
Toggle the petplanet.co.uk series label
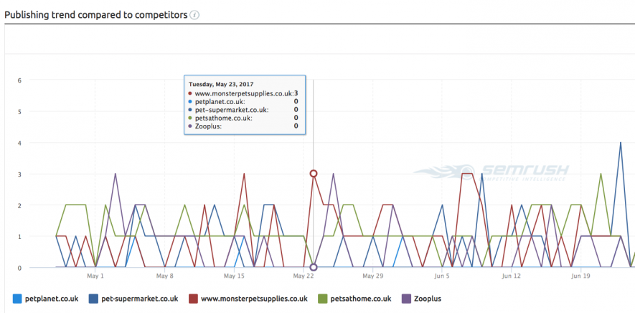(52, 298)
